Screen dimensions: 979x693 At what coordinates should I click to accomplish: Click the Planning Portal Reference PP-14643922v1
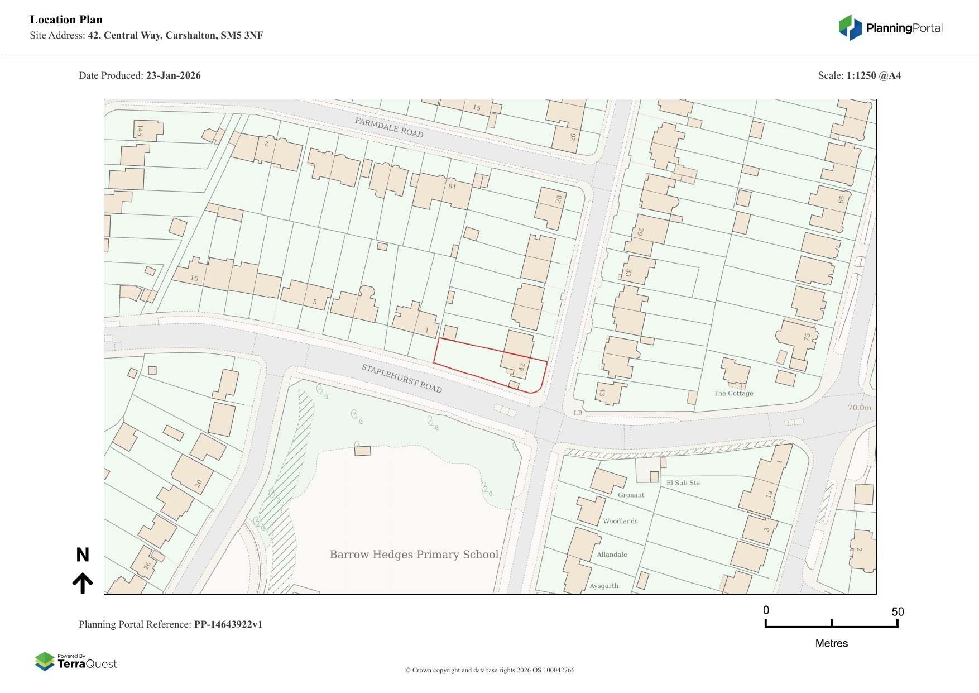228,624
